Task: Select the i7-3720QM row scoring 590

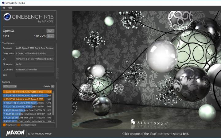Action: click(x=27, y=118)
